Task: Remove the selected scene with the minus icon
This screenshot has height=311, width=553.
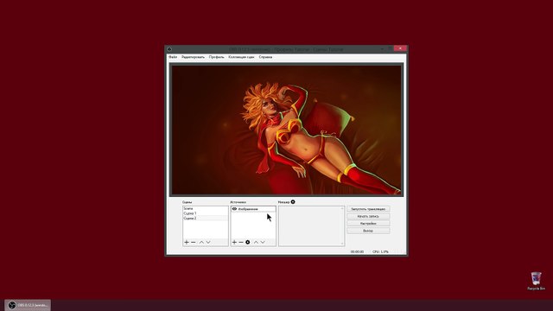Action: point(194,242)
